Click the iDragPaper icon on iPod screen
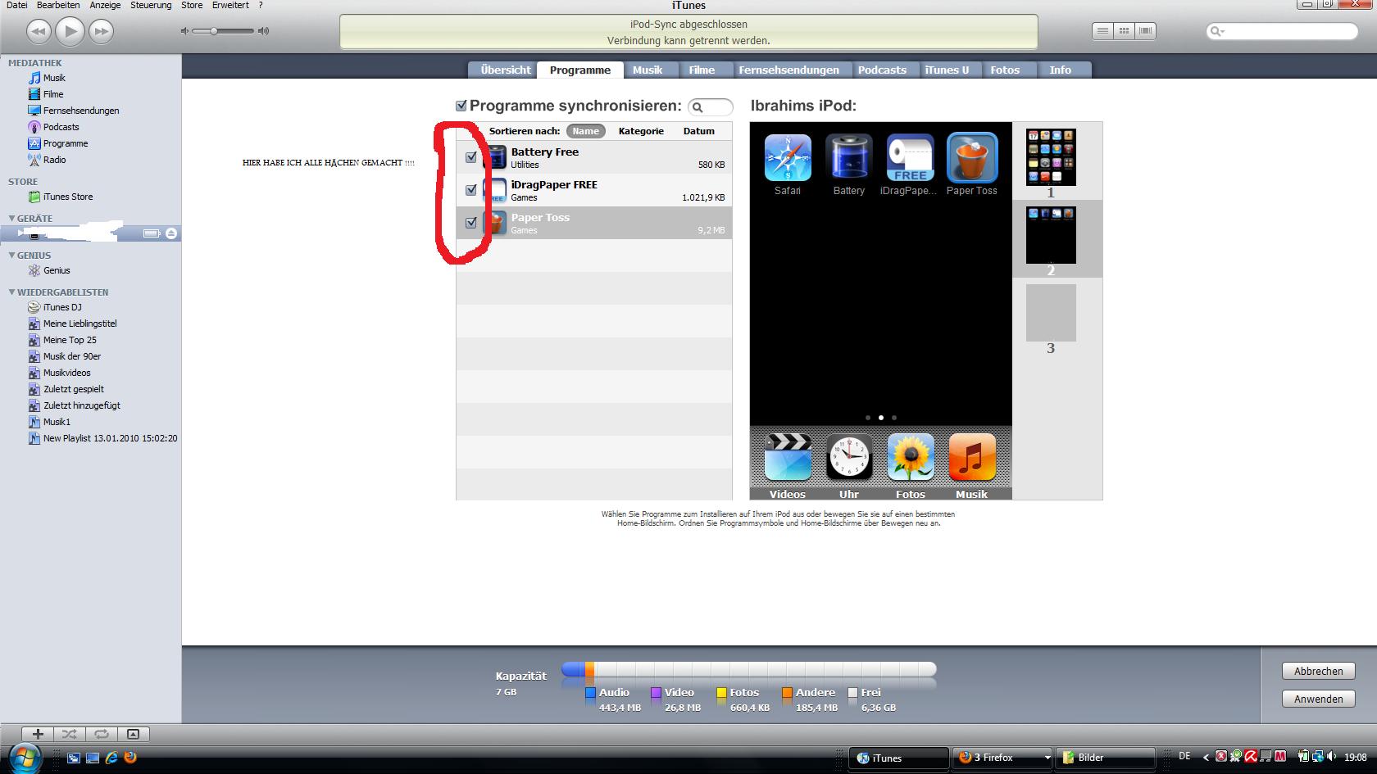 910,157
